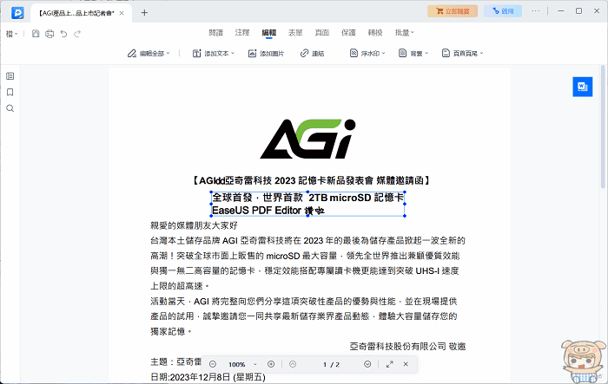Expand the 批量 dropdown menu
This screenshot has width=608, height=384.
pos(405,33)
